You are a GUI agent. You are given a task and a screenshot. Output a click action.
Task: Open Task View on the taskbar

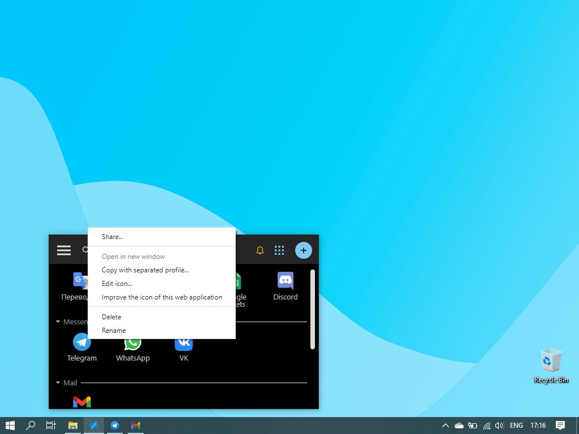tap(50, 426)
